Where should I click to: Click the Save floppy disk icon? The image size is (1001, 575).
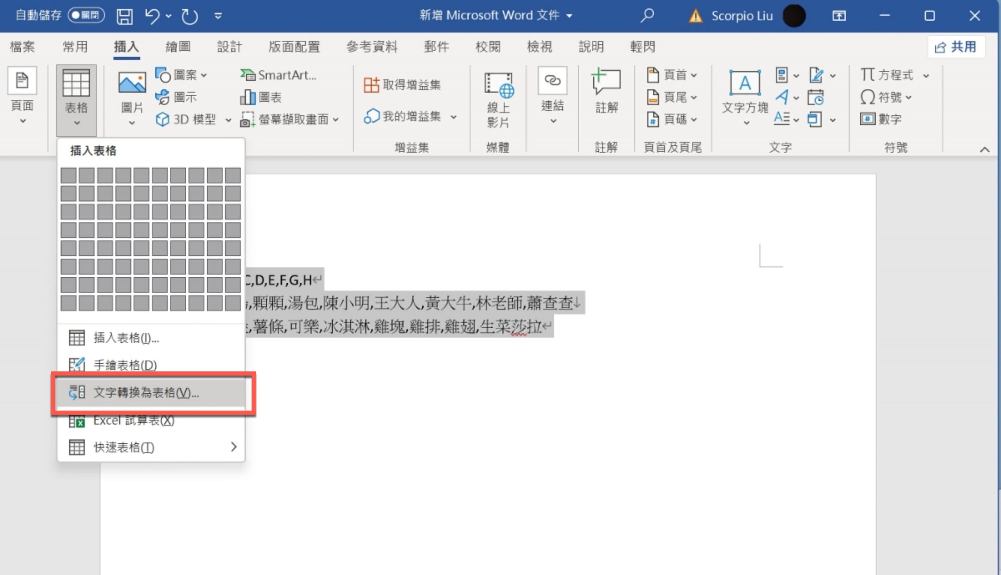[x=125, y=16]
